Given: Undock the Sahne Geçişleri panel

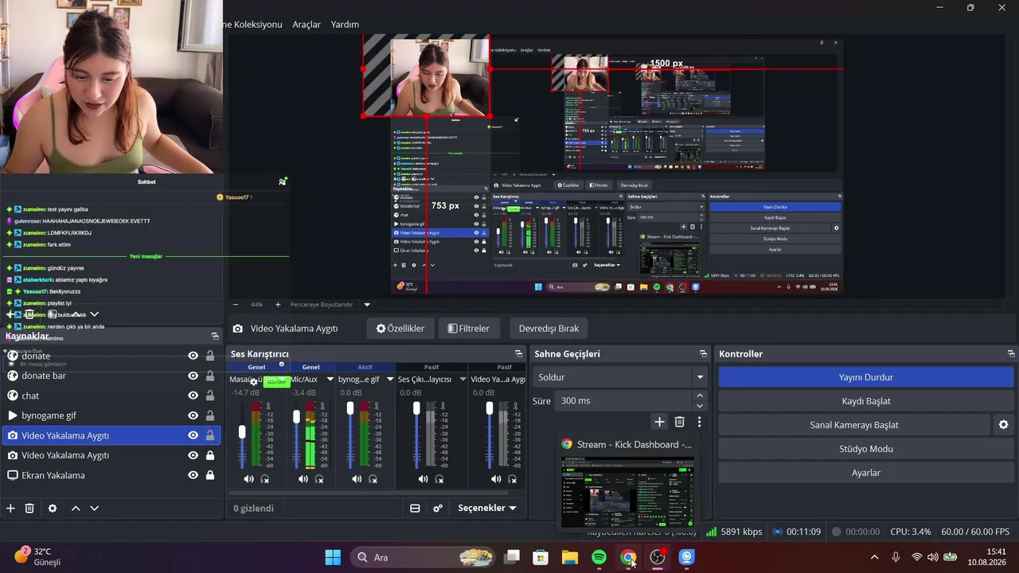Looking at the screenshot, I should click(703, 354).
